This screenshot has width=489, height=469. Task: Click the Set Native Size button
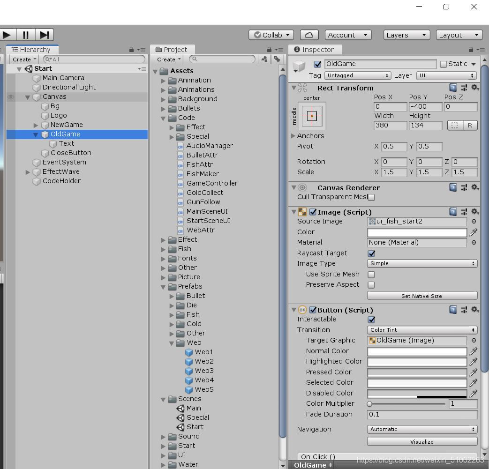[421, 296]
